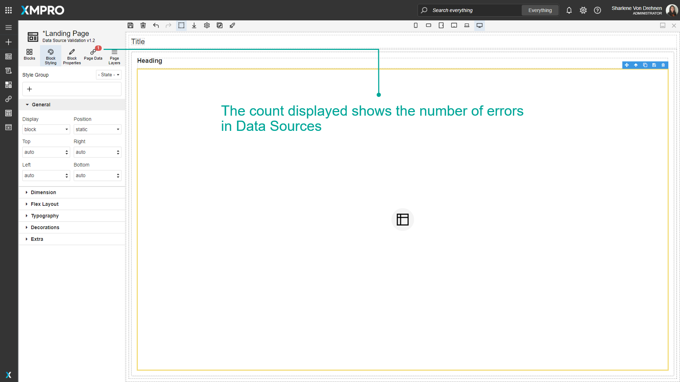Open the notifications bell
Image resolution: width=680 pixels, height=382 pixels.
pos(569,10)
